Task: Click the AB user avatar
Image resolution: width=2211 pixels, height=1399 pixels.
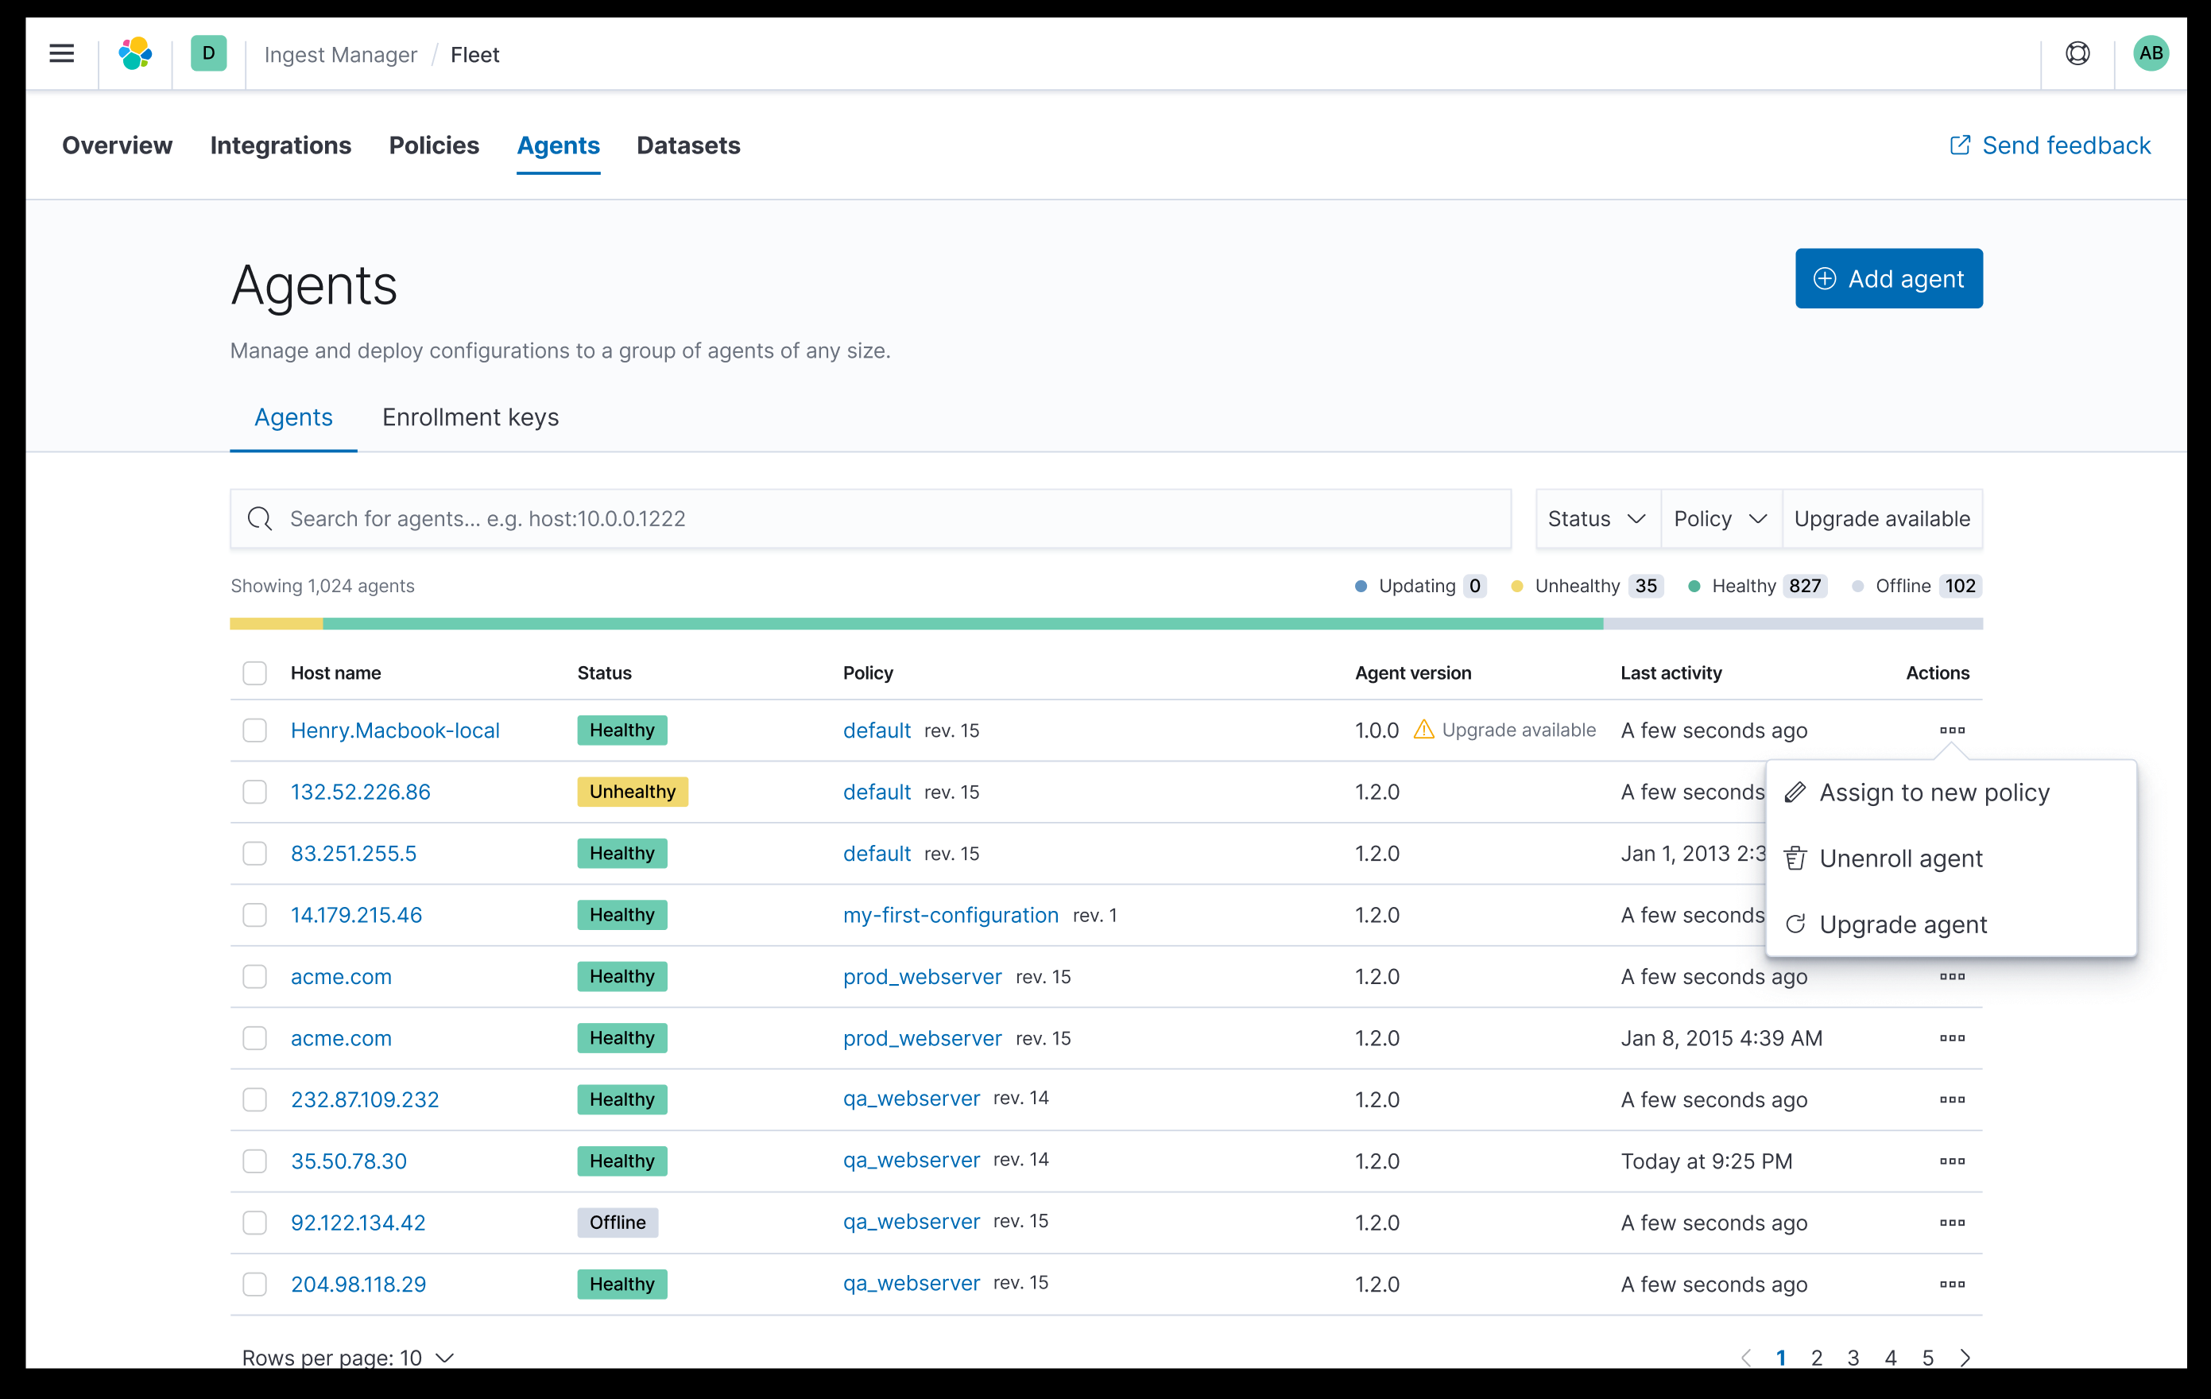Action: [2151, 53]
